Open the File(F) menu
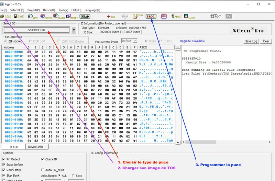The height and width of the screenshot is (181, 275). pyautogui.click(x=3, y=10)
